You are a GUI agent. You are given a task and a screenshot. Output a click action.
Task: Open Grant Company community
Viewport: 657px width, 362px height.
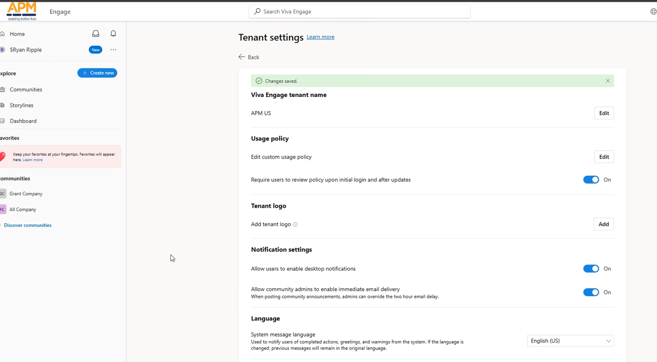pos(26,194)
